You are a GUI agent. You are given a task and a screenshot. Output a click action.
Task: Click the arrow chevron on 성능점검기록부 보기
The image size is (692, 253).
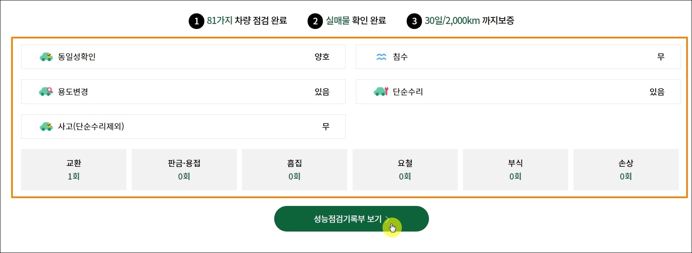tap(387, 219)
